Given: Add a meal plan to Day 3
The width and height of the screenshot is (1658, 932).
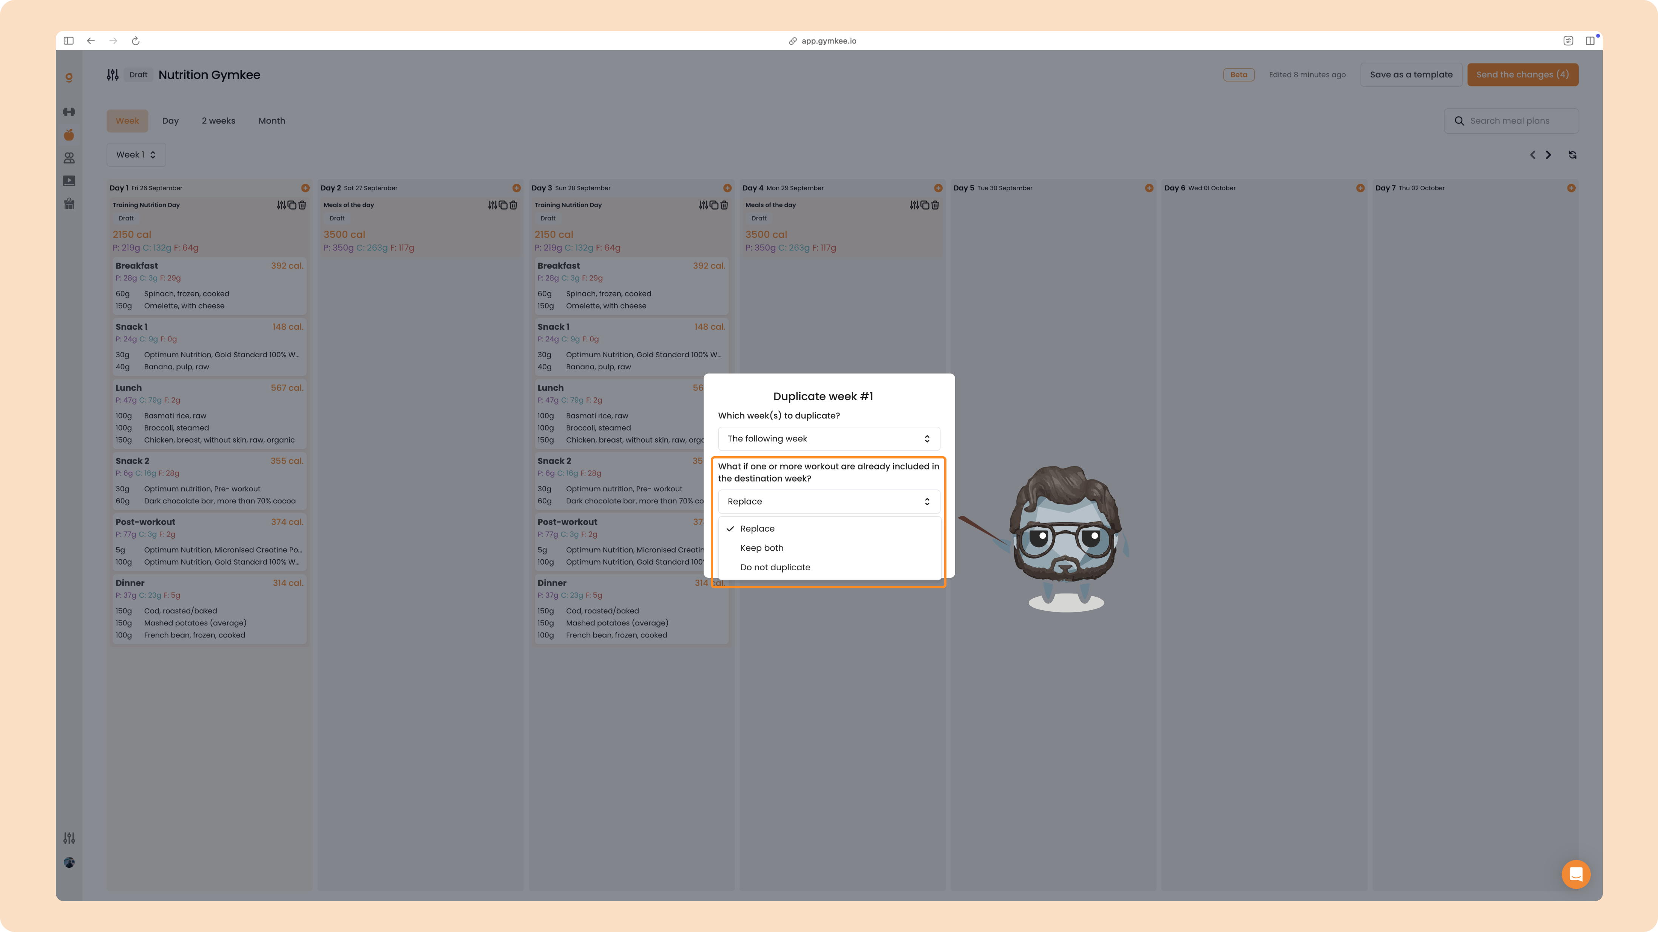Looking at the screenshot, I should click(727, 188).
